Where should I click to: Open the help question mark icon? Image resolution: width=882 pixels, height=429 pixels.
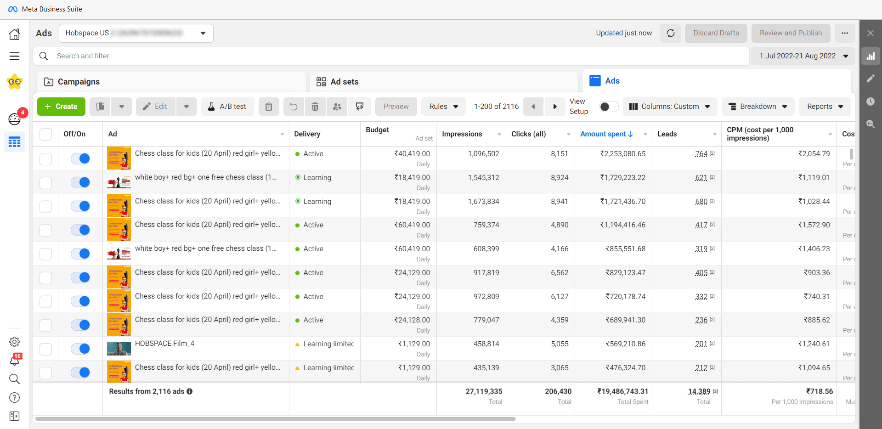point(15,397)
